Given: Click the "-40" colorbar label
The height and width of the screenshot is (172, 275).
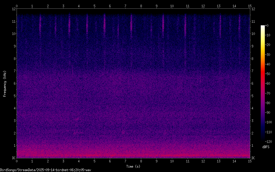Looking at the screenshot, I should coord(267,64).
